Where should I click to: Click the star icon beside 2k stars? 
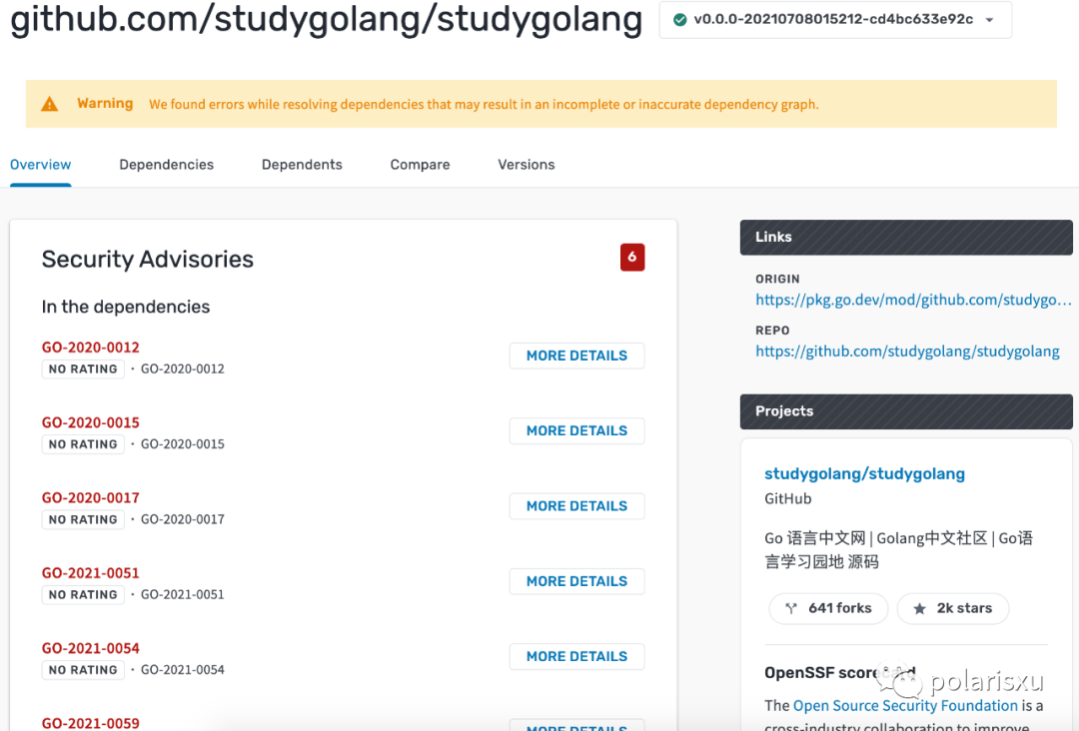coord(919,608)
